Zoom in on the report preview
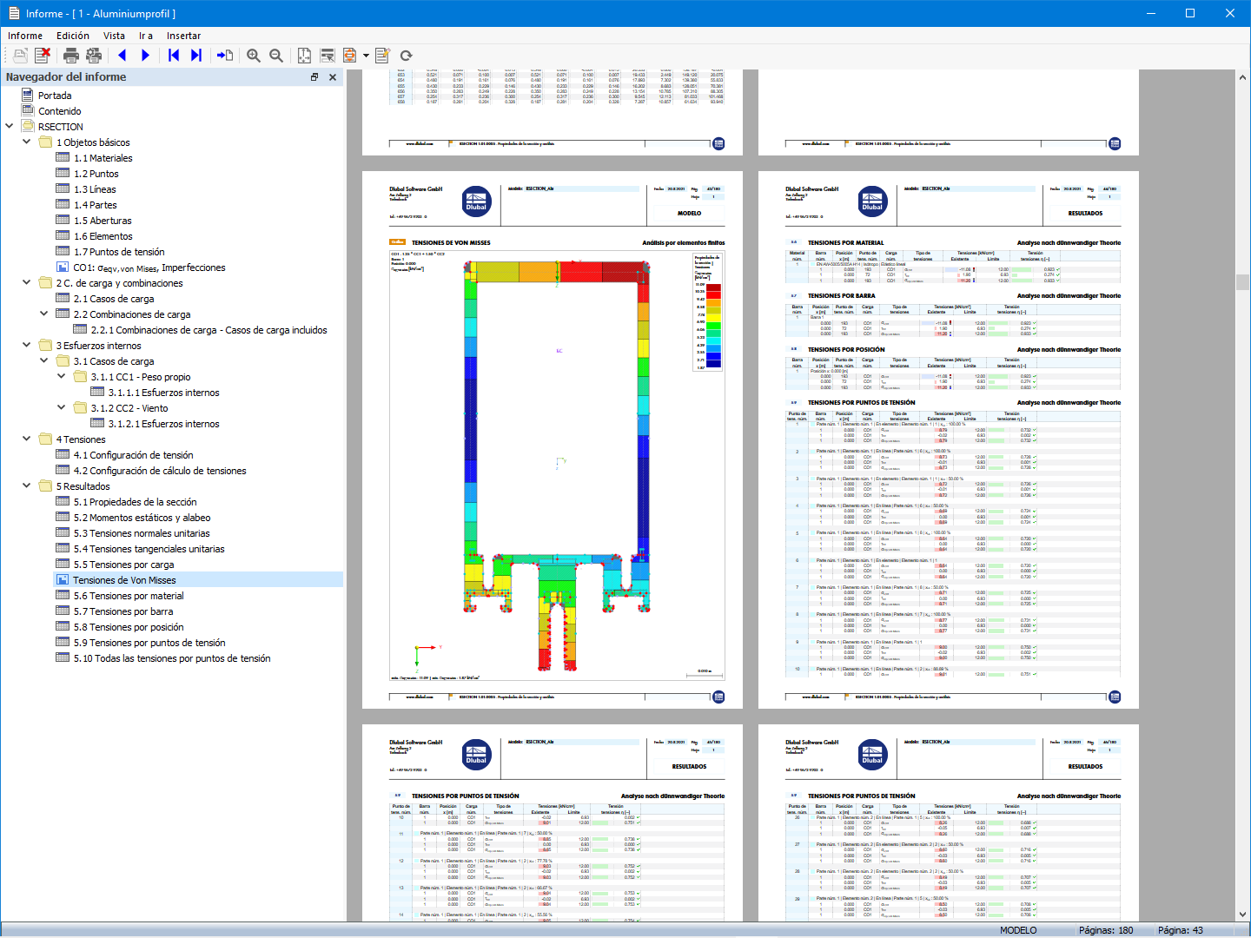Screen dimensions: 1251x938 (254, 56)
